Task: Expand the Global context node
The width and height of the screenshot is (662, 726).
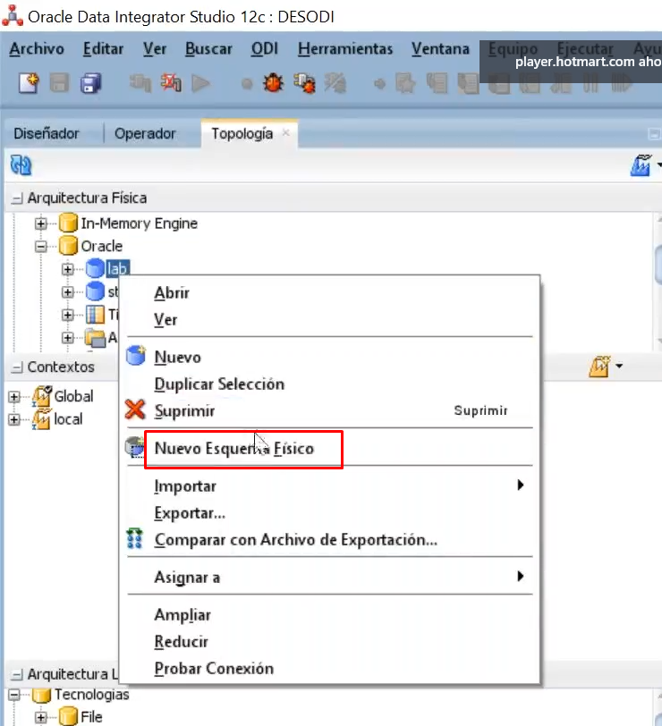Action: click(14, 397)
